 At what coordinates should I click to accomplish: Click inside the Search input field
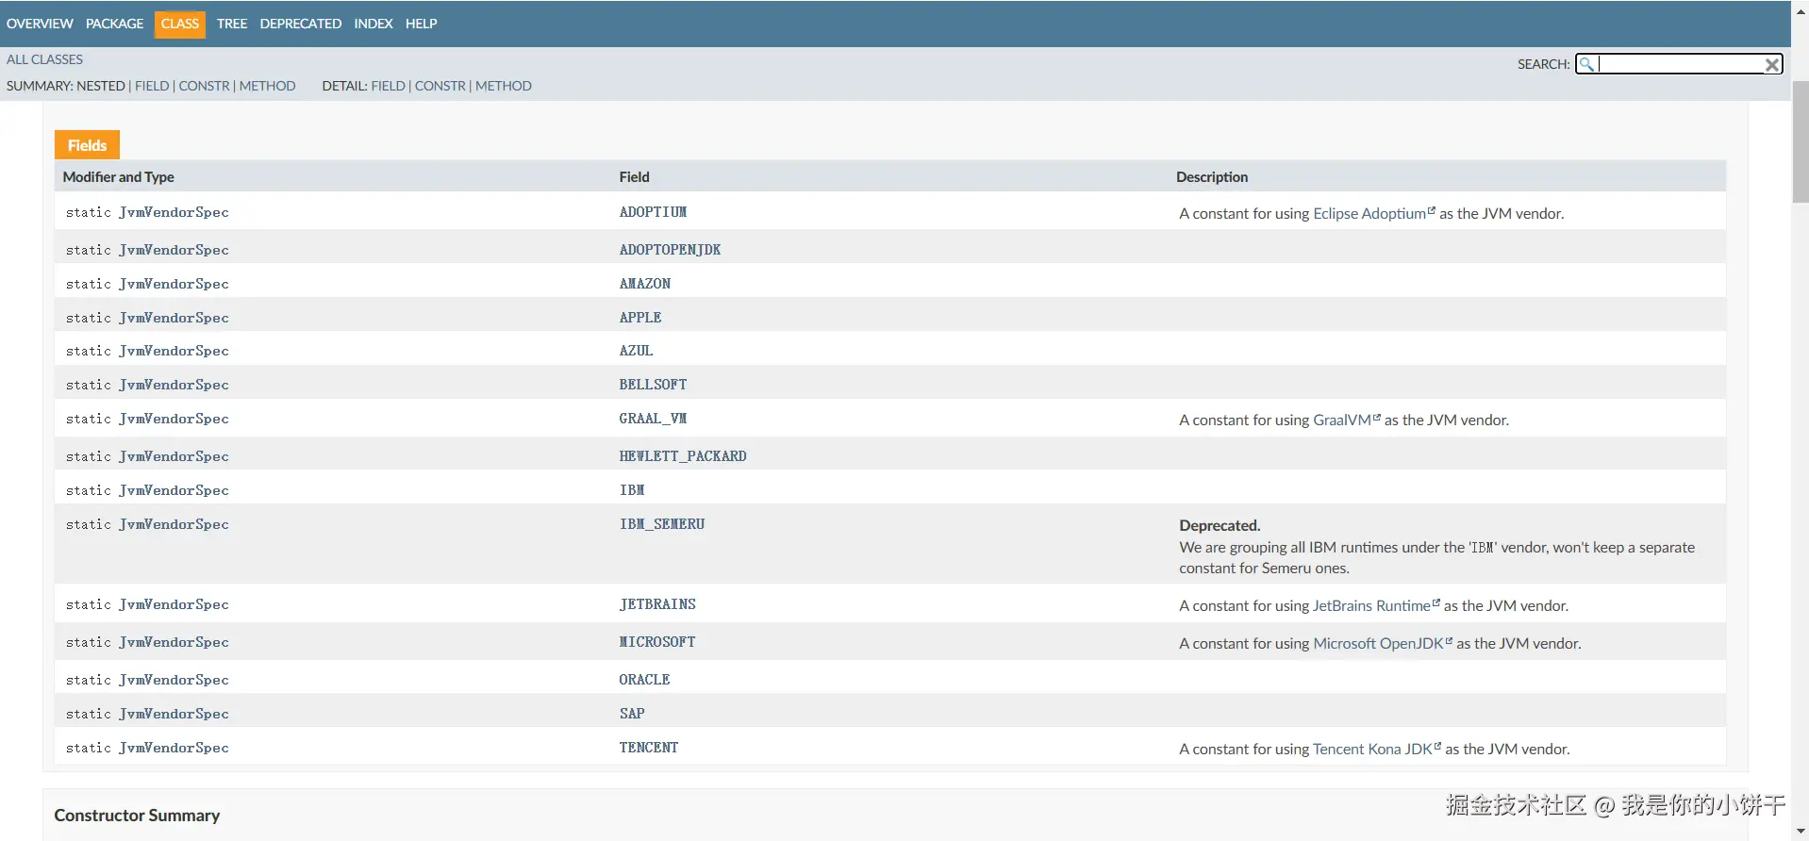pyautogui.click(x=1680, y=64)
